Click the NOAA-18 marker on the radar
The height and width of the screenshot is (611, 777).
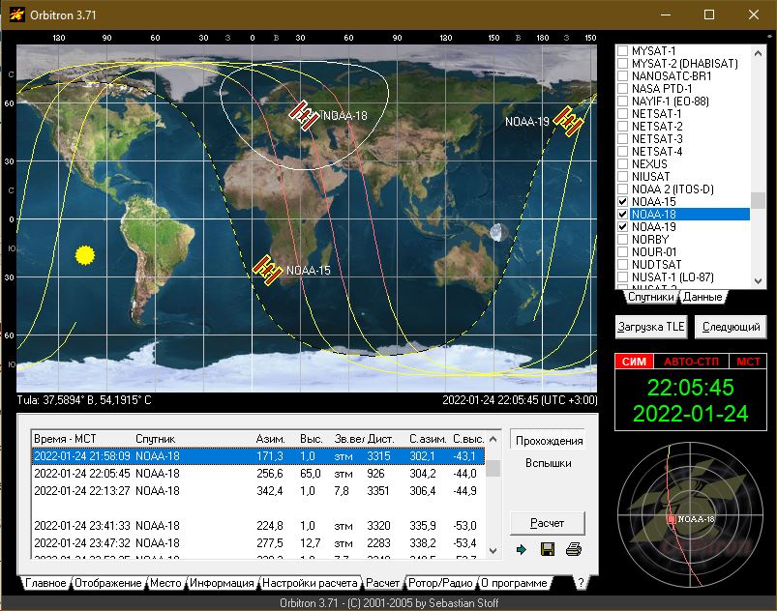pos(672,519)
